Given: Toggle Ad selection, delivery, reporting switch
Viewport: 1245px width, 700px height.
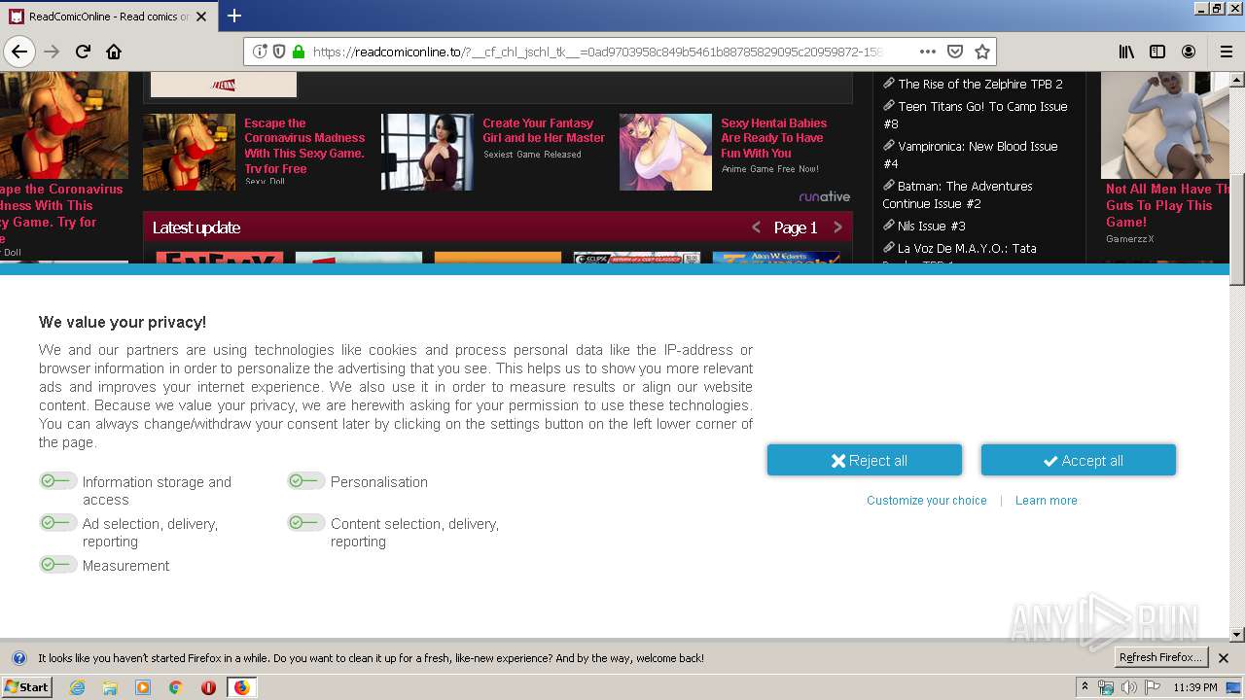Looking at the screenshot, I should pyautogui.click(x=57, y=522).
